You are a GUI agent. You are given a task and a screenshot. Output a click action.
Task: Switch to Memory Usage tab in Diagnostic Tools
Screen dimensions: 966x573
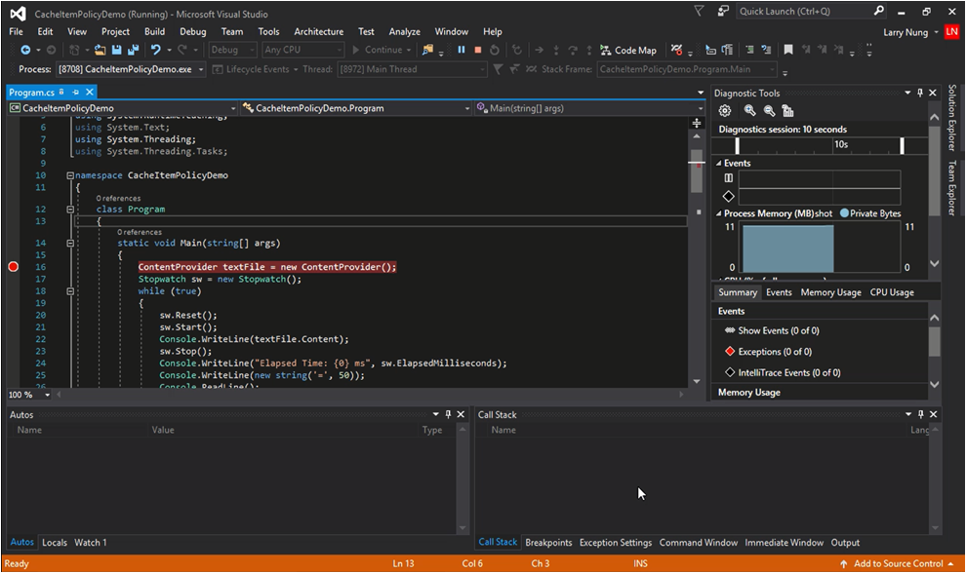pyautogui.click(x=830, y=292)
